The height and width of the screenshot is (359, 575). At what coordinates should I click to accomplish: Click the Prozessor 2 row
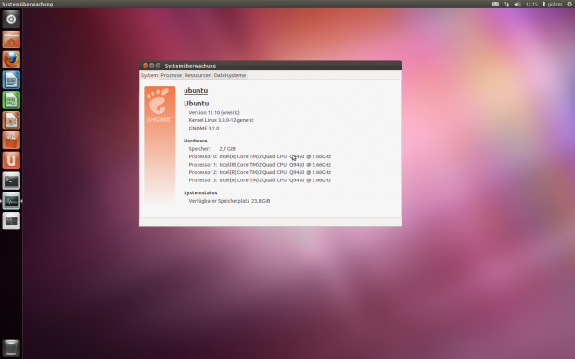click(x=260, y=172)
